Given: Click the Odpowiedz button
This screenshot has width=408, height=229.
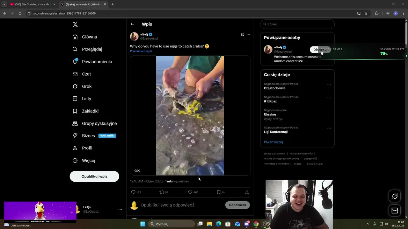Looking at the screenshot, I should pyautogui.click(x=237, y=205).
